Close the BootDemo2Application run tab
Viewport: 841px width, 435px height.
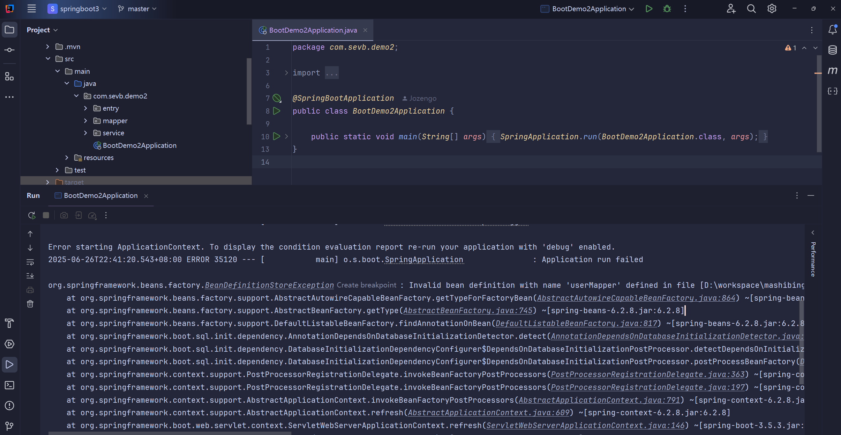[146, 196]
